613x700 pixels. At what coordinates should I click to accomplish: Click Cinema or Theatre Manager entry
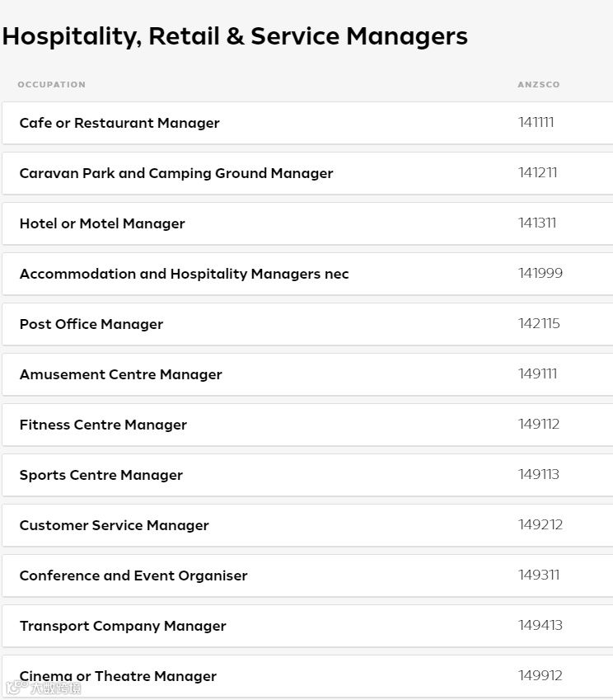click(118, 676)
